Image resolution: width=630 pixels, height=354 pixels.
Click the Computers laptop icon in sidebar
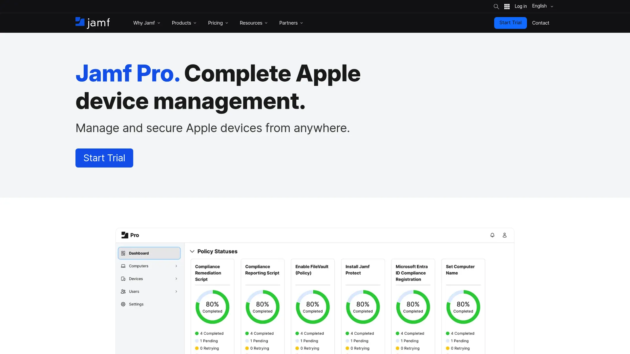(x=123, y=266)
